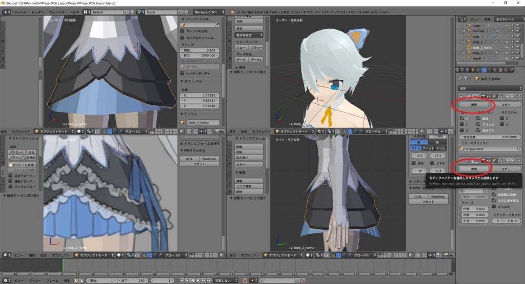The width and height of the screenshot is (525, 284).
Task: Toggle visibility eye for body_2_huriru in outliner
Action: pos(507,48)
